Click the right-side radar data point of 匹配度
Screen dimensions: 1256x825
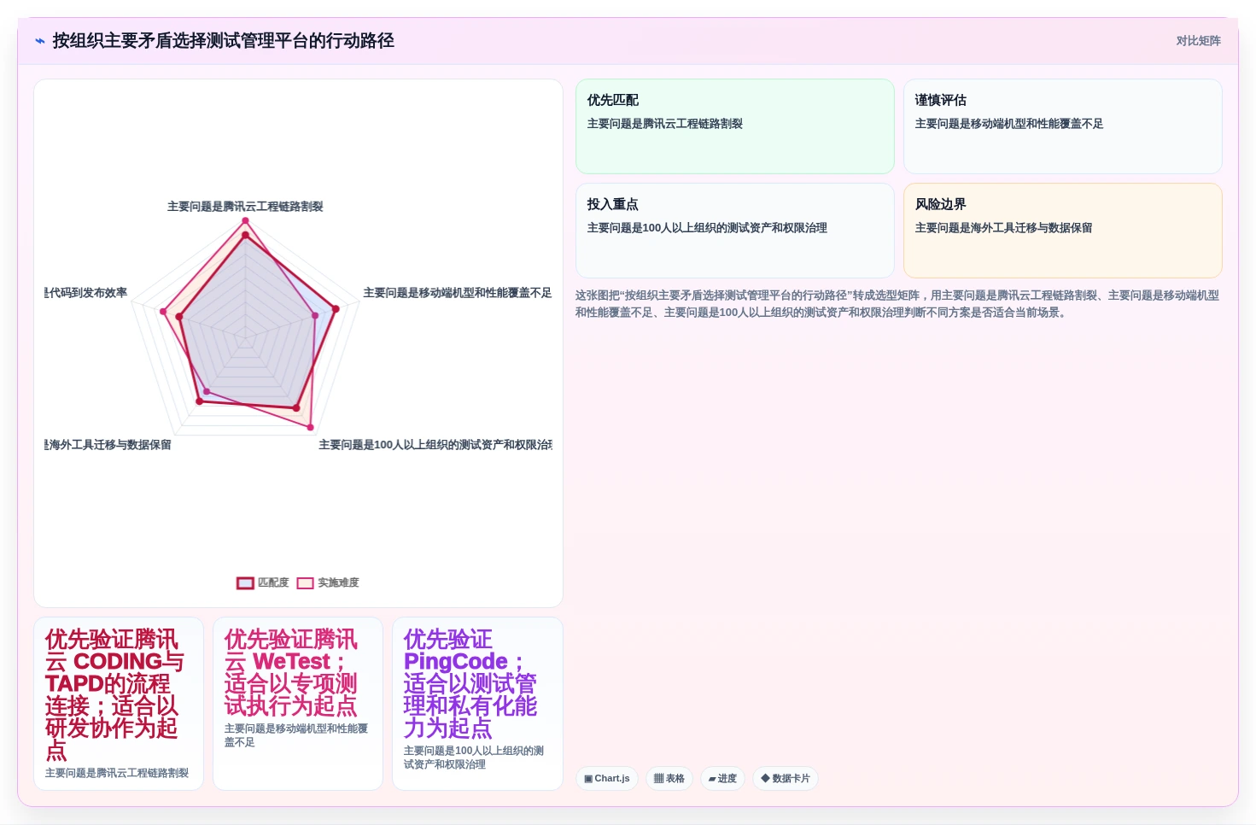point(336,309)
